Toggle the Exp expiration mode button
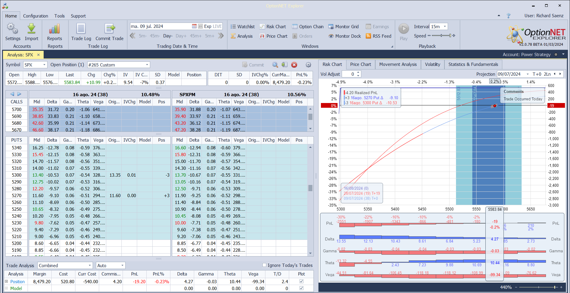The image size is (570, 293). pyautogui.click(x=208, y=26)
